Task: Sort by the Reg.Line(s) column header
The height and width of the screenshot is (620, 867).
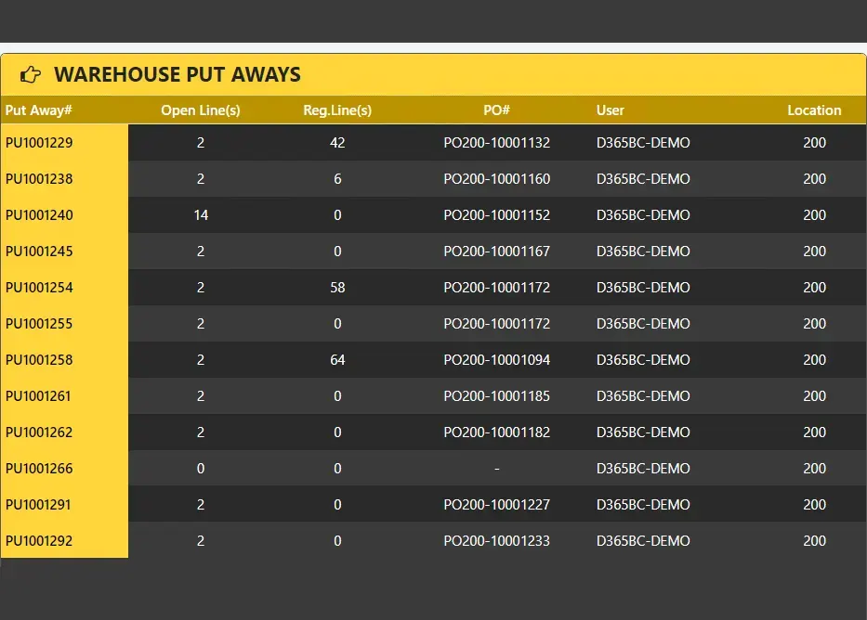Action: tap(337, 110)
